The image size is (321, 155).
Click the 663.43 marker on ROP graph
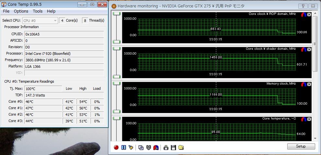(x=216, y=29)
